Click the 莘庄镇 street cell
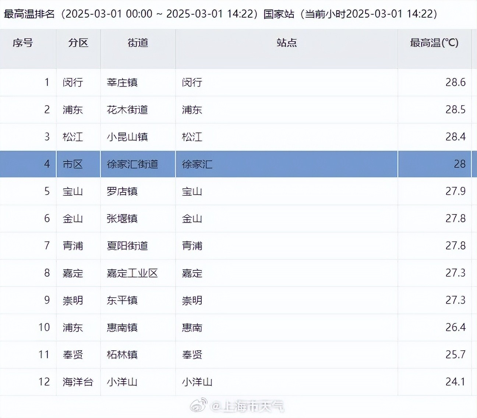This screenshot has width=477, height=418. pos(122,82)
